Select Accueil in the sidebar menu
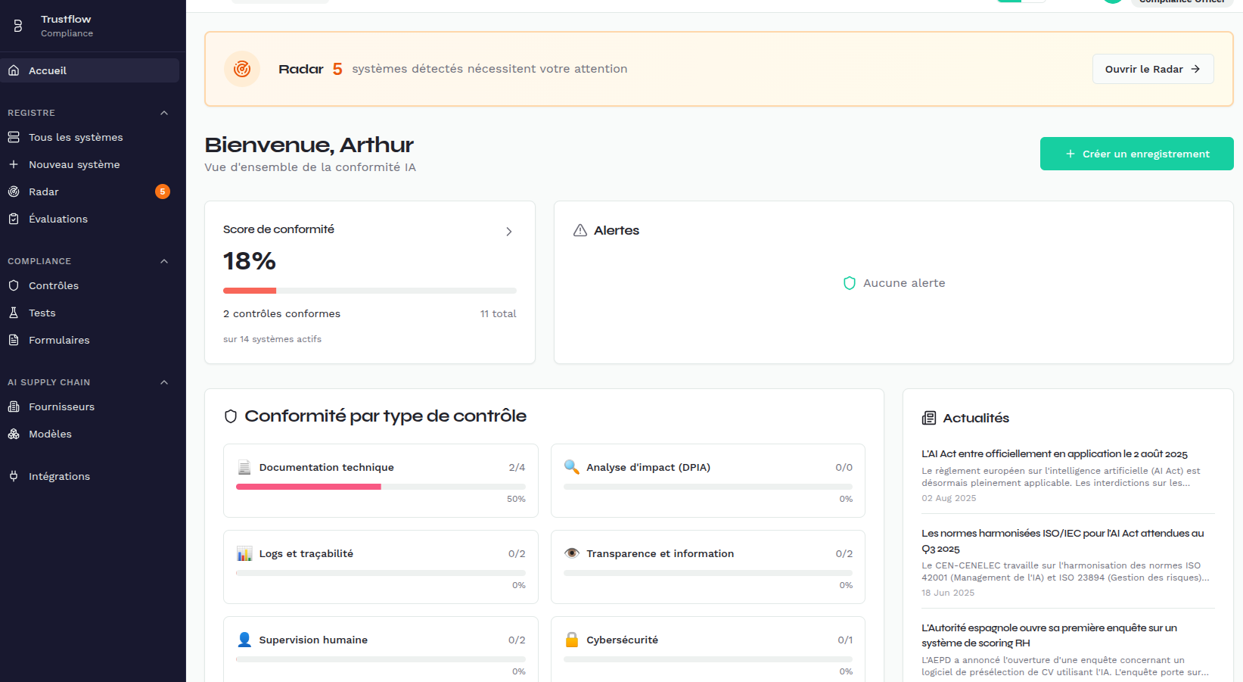Viewport: 1243px width, 682px height. [48, 70]
